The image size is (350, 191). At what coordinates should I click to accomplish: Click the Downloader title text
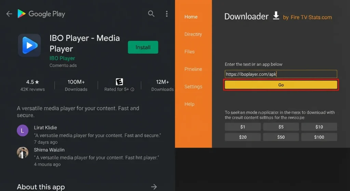[246, 16]
